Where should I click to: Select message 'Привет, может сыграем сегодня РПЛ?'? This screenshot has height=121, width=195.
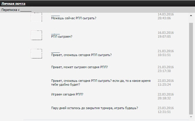80,67
